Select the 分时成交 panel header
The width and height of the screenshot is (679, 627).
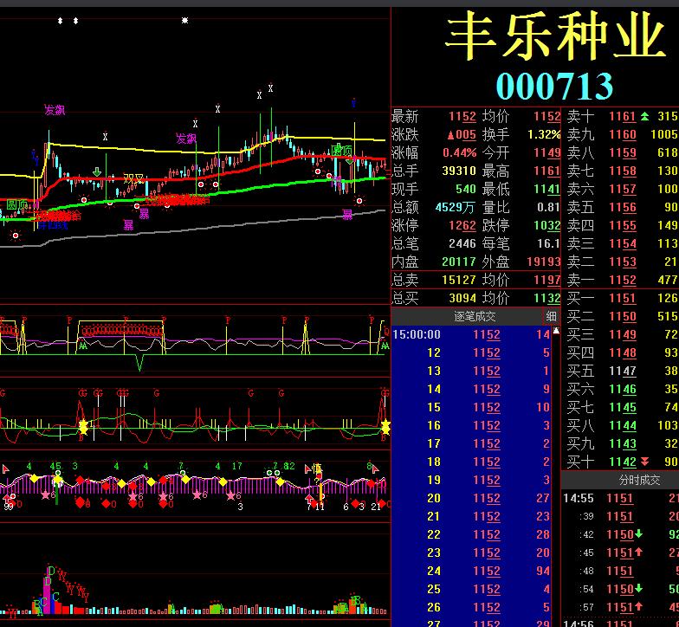(x=639, y=480)
